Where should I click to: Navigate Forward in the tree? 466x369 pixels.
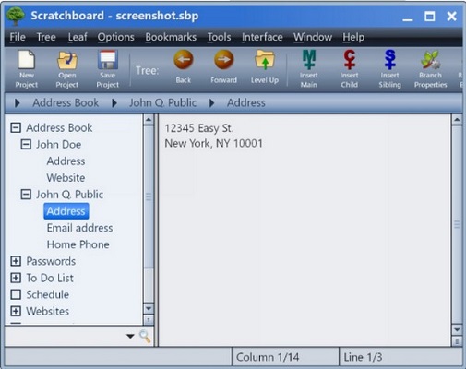point(224,60)
